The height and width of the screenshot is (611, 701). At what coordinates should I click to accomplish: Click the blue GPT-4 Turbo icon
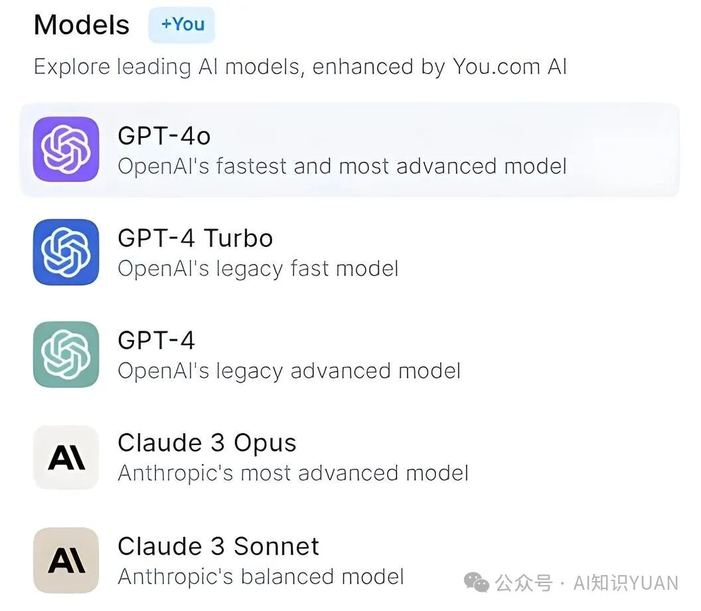[66, 252]
